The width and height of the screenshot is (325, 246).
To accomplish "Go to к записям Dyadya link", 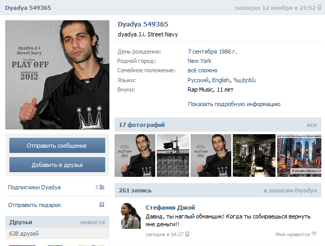I will [x=290, y=190].
